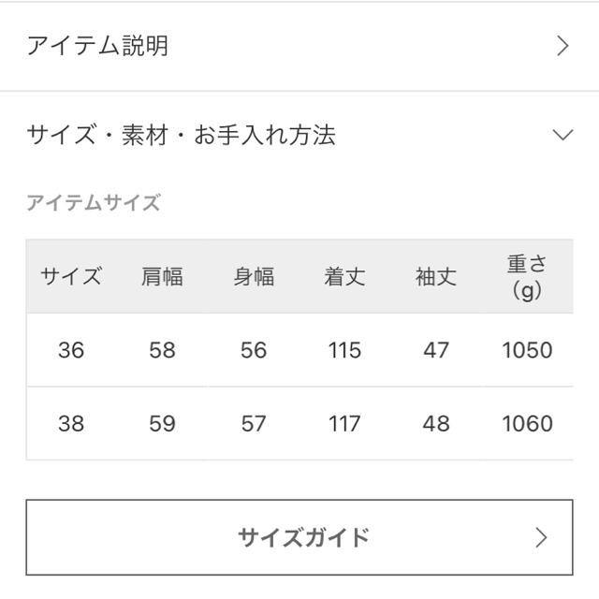Select the 袖丈 column header

pos(436,277)
